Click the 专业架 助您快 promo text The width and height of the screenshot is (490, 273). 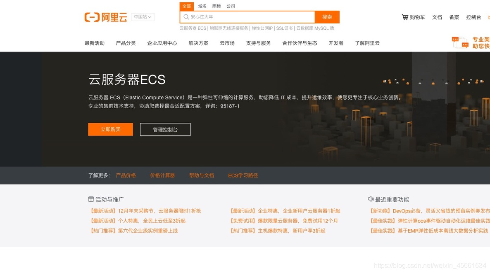click(x=480, y=43)
